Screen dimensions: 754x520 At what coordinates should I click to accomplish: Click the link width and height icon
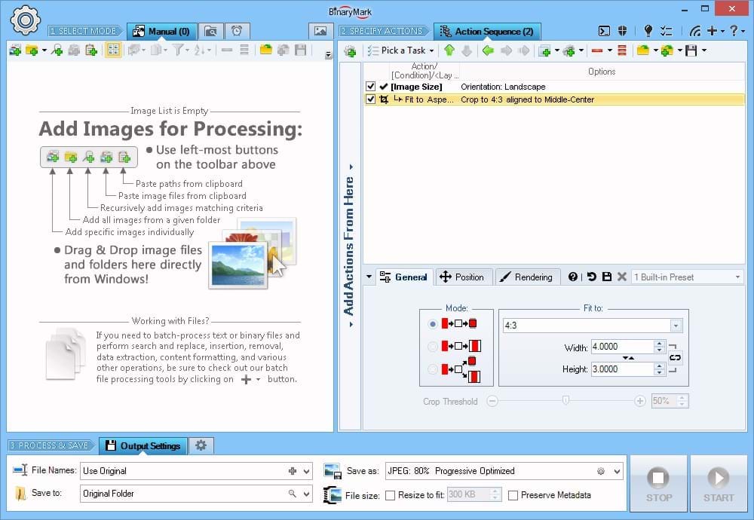[675, 358]
